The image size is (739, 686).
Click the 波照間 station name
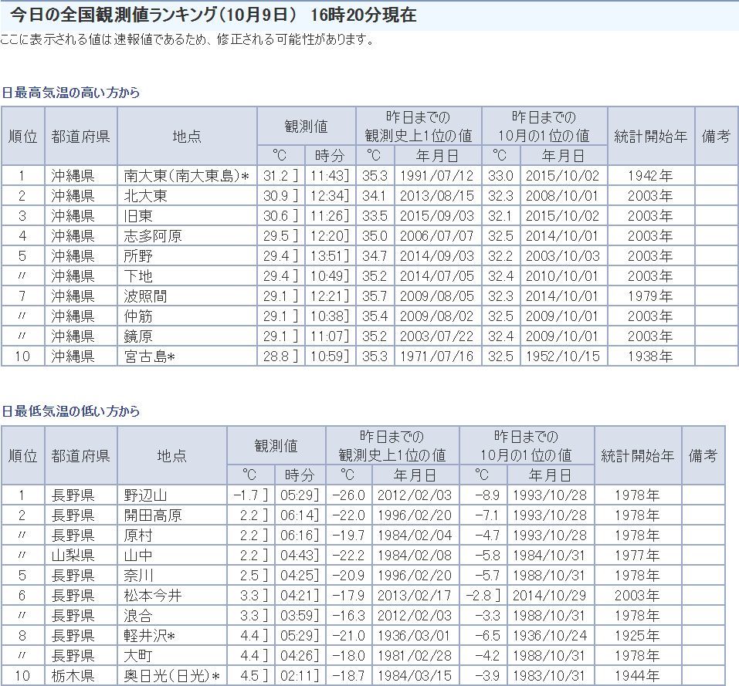(x=145, y=296)
